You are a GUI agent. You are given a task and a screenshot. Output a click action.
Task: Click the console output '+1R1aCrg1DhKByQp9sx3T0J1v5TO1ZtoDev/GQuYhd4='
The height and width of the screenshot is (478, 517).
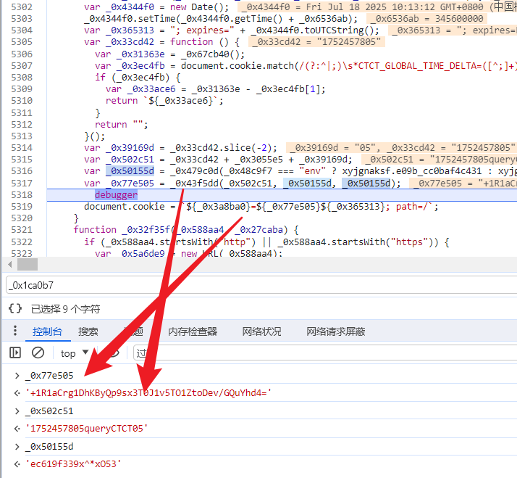pyautogui.click(x=148, y=393)
